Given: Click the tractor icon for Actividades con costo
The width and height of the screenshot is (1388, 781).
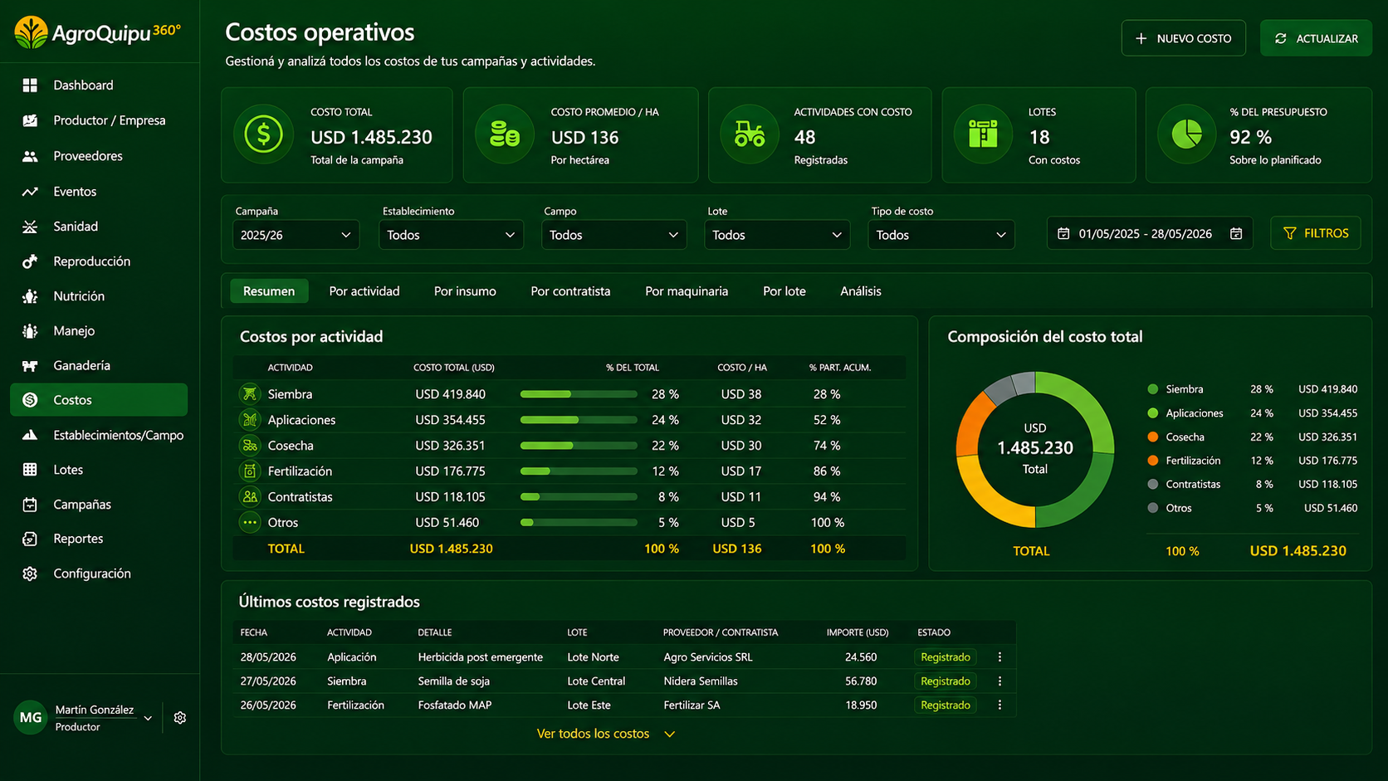Looking at the screenshot, I should (749, 134).
